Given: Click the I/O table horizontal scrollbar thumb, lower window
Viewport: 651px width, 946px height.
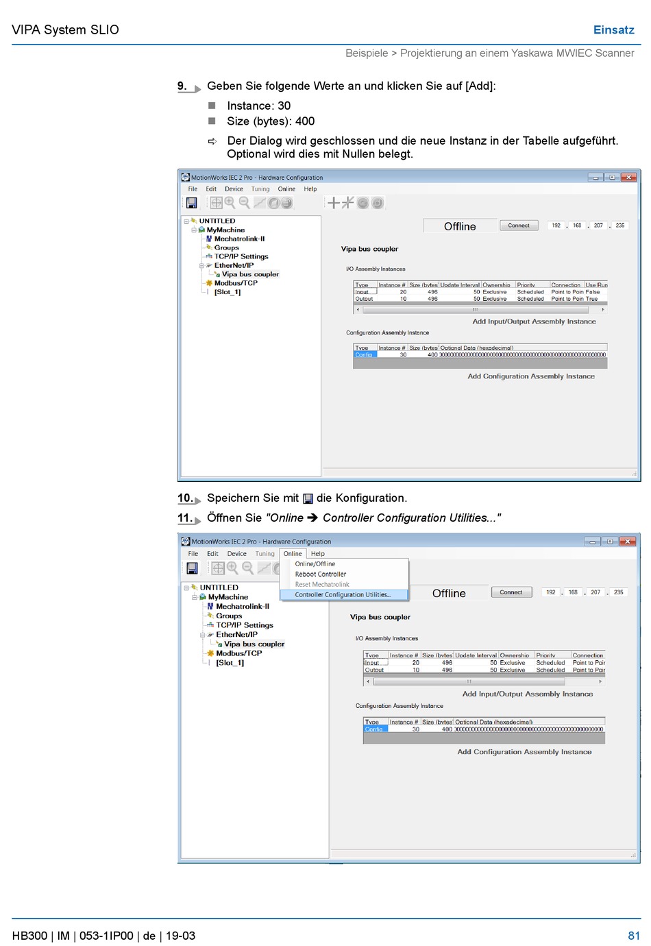Looking at the screenshot, I should (x=469, y=681).
